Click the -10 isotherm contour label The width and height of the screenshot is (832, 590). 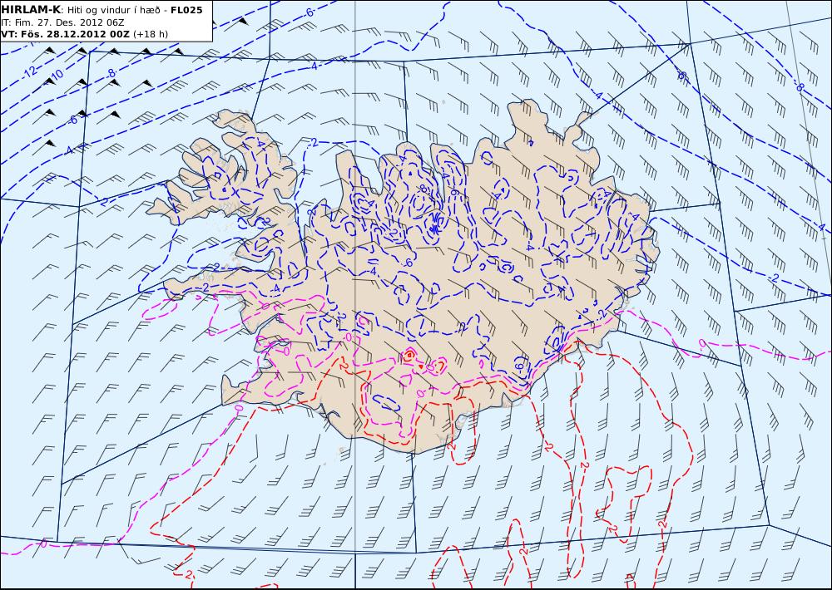(x=56, y=74)
